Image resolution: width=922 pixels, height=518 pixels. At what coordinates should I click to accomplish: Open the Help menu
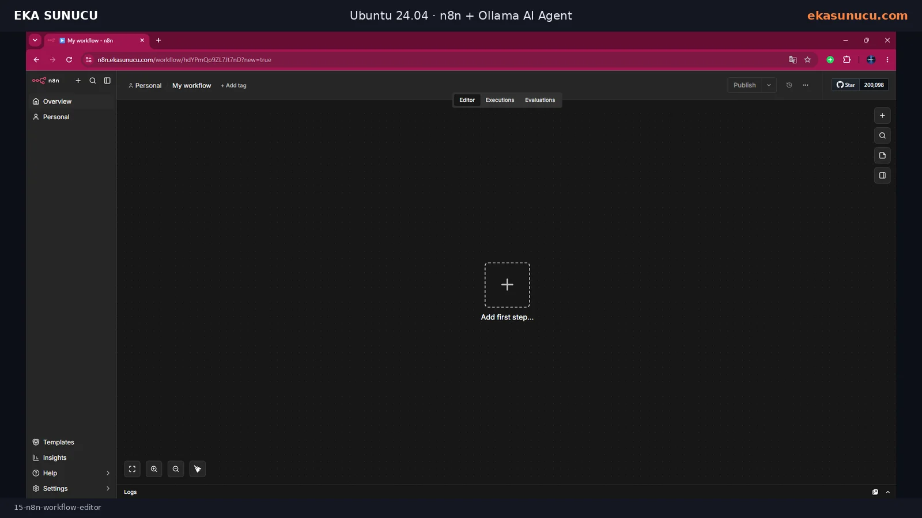(x=71, y=473)
